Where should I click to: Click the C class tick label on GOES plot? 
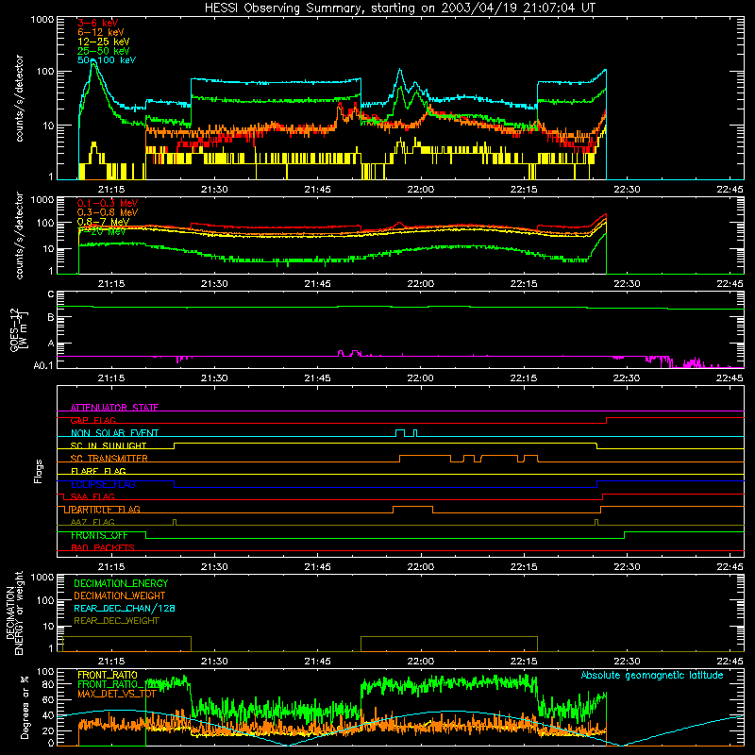coord(51,294)
